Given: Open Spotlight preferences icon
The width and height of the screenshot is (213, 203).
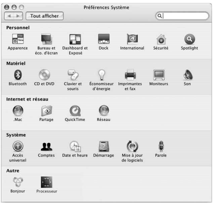Looking at the screenshot, I should coord(189,39).
